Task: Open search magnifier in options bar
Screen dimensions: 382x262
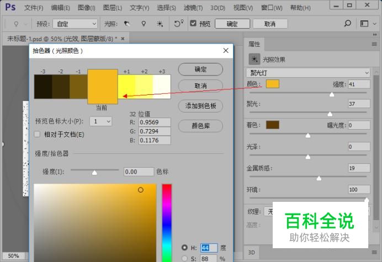Action: 348,23
